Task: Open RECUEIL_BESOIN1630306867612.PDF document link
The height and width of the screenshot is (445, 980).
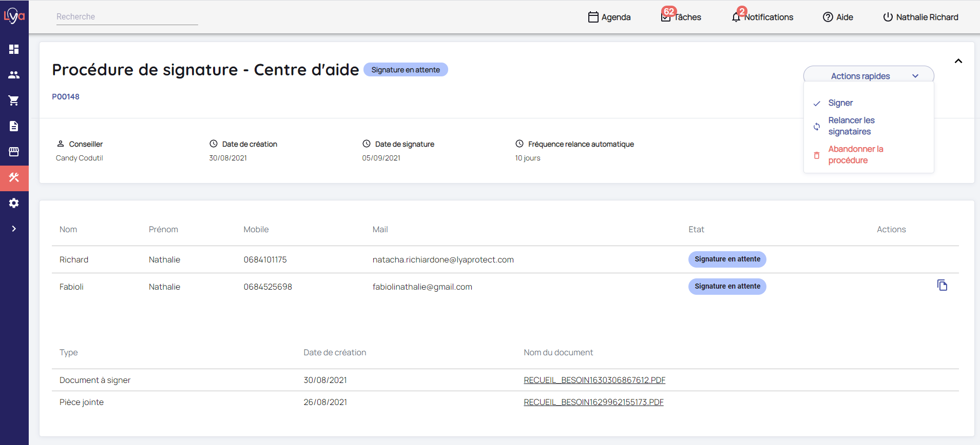Action: click(x=594, y=380)
